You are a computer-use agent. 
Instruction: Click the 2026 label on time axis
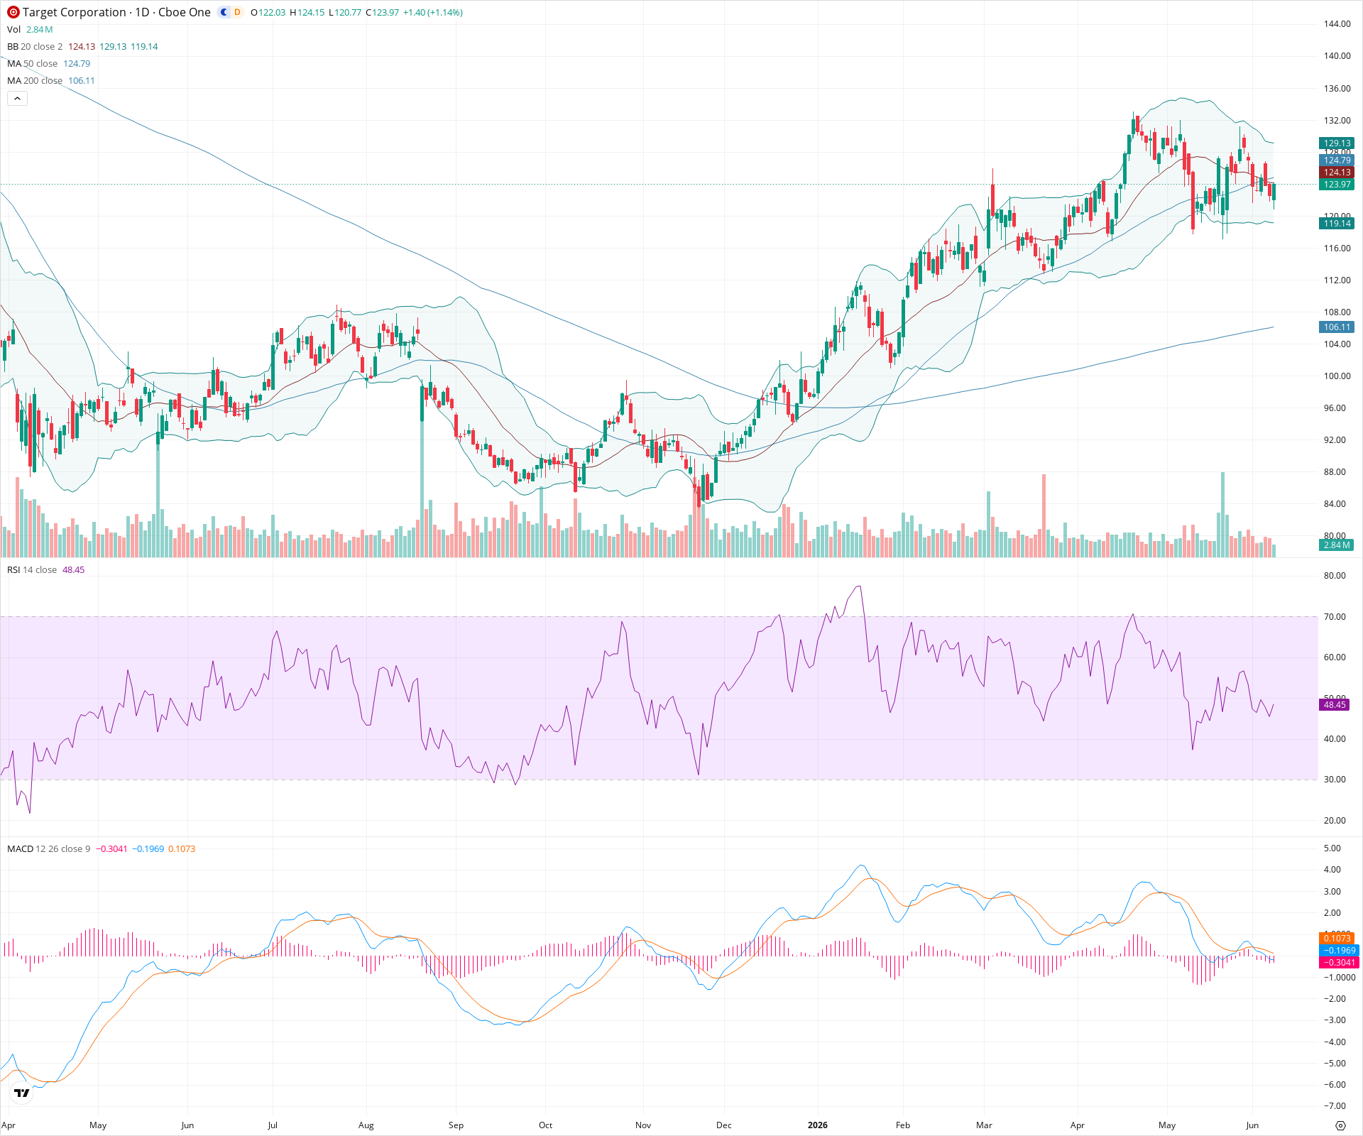818,1125
